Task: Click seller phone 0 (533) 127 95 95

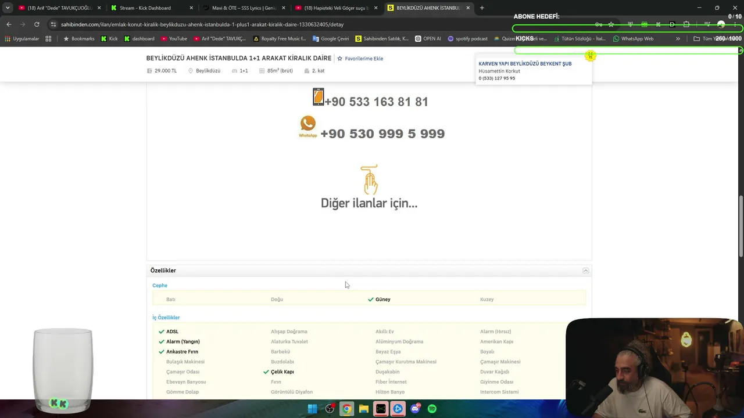Action: pyautogui.click(x=497, y=78)
